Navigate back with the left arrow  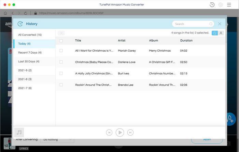click(13, 13)
